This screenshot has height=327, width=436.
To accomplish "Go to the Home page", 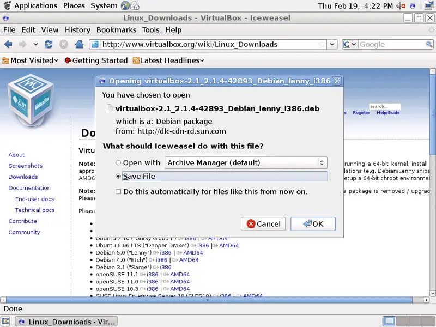I will point(79,44).
